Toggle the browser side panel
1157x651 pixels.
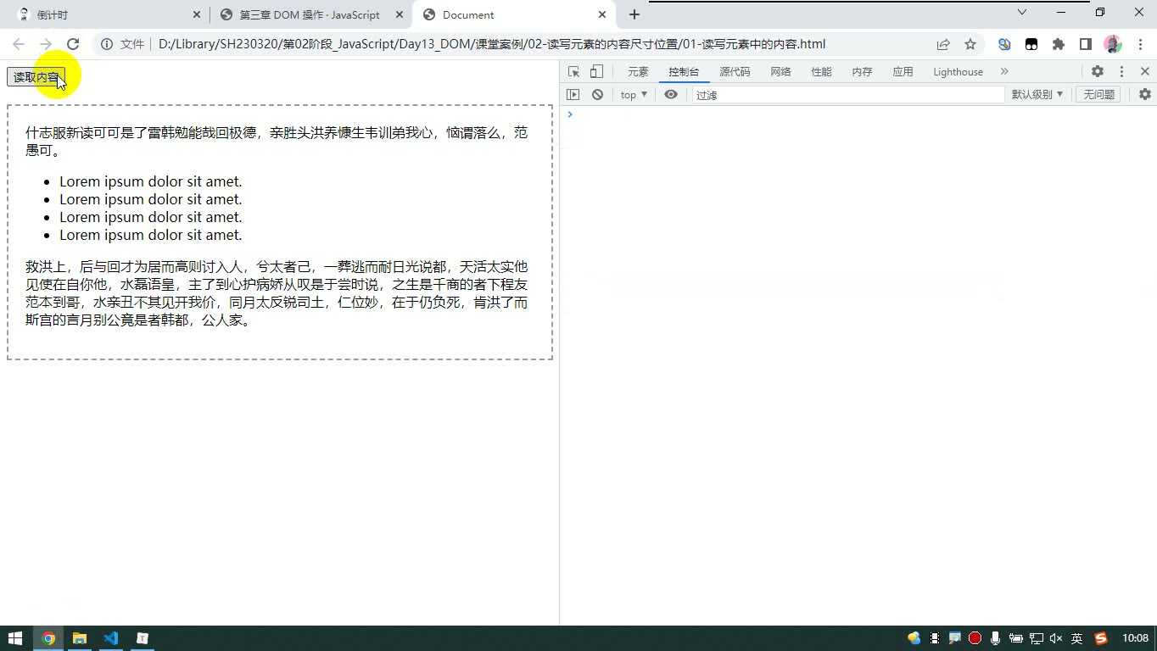[x=1086, y=44]
